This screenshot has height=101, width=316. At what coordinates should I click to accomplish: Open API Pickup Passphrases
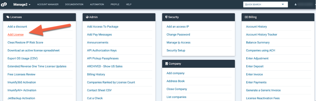coord(103,58)
